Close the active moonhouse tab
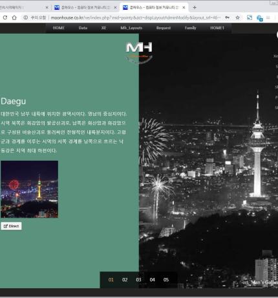 (184, 8)
